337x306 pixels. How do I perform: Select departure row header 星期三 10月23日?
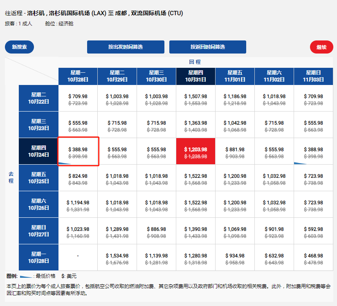[x=38, y=125]
